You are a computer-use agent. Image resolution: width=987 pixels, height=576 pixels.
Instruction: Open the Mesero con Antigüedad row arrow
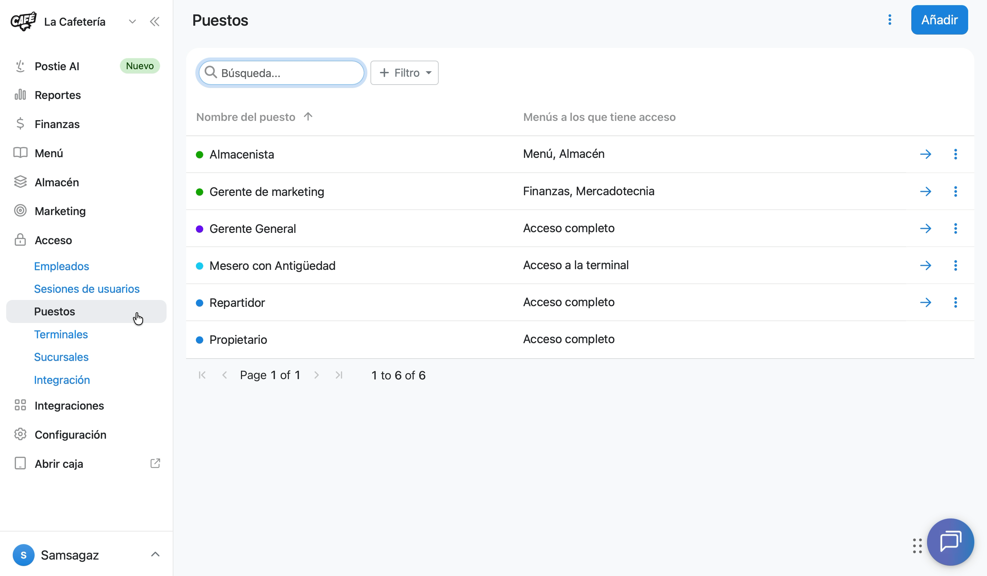click(926, 265)
